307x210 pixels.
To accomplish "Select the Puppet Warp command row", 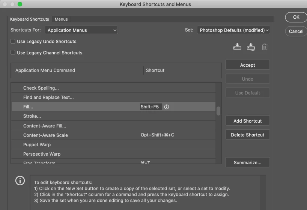I will click(x=113, y=144).
